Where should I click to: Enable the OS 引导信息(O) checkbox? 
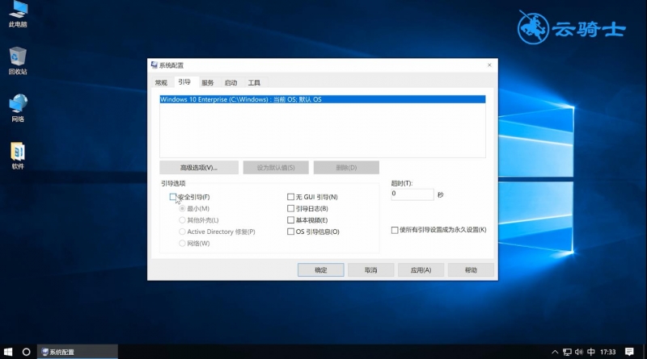(x=291, y=232)
